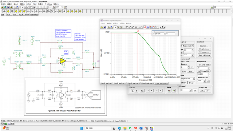Open file icon in Signal Analyzer toolbar
Viewport: 233px width, 131px height.
coord(102,27)
